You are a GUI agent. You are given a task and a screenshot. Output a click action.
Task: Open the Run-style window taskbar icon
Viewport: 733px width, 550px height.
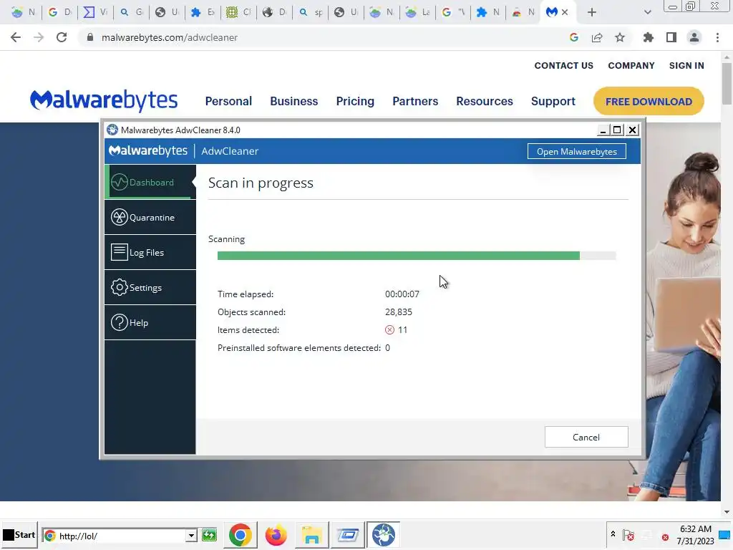click(347, 535)
